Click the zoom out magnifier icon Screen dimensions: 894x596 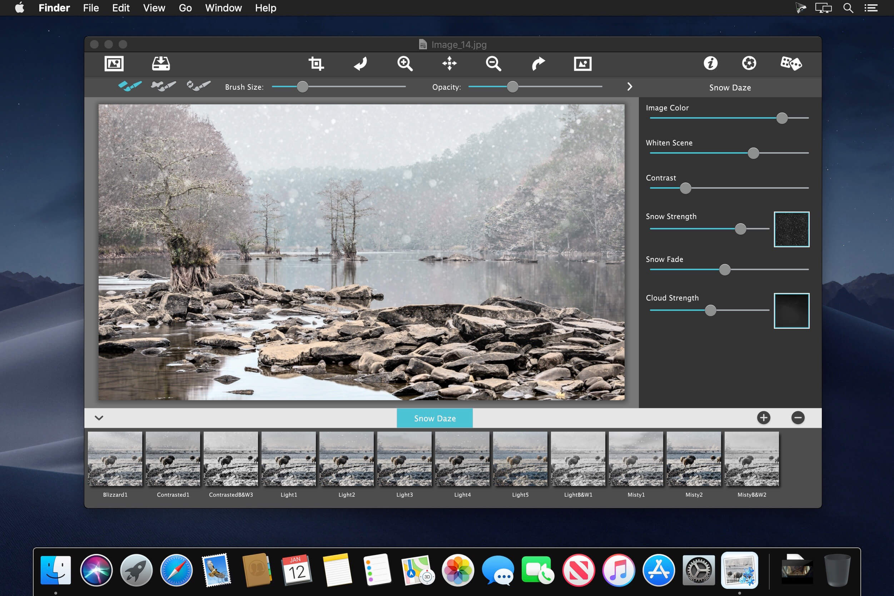493,64
